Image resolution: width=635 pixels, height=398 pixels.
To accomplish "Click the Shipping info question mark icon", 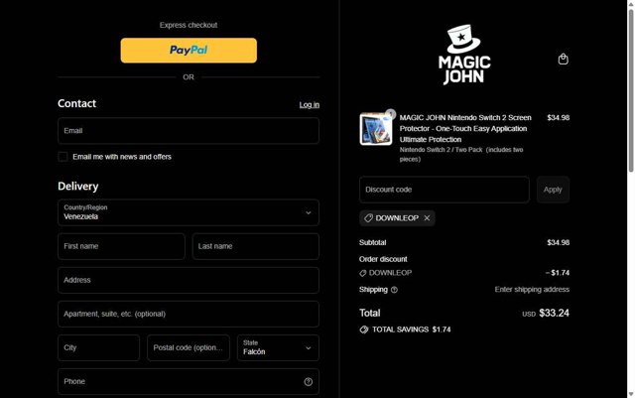I will 394,290.
